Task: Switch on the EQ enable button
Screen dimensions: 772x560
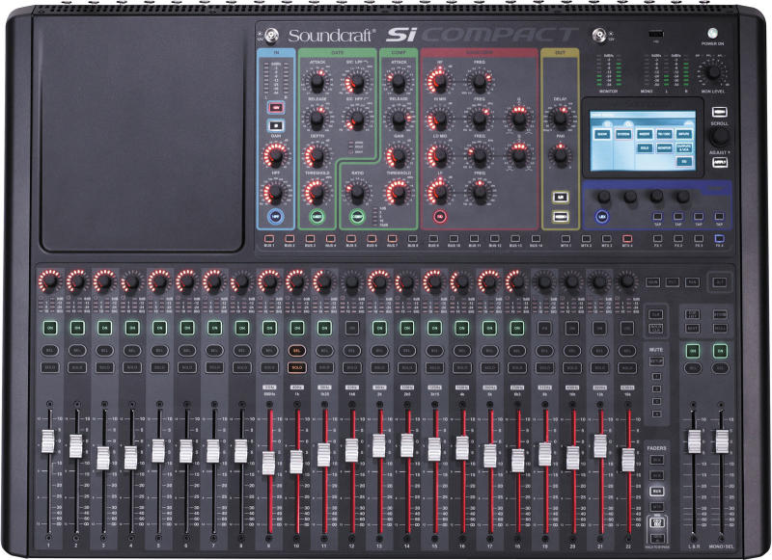Action: pyautogui.click(x=440, y=216)
